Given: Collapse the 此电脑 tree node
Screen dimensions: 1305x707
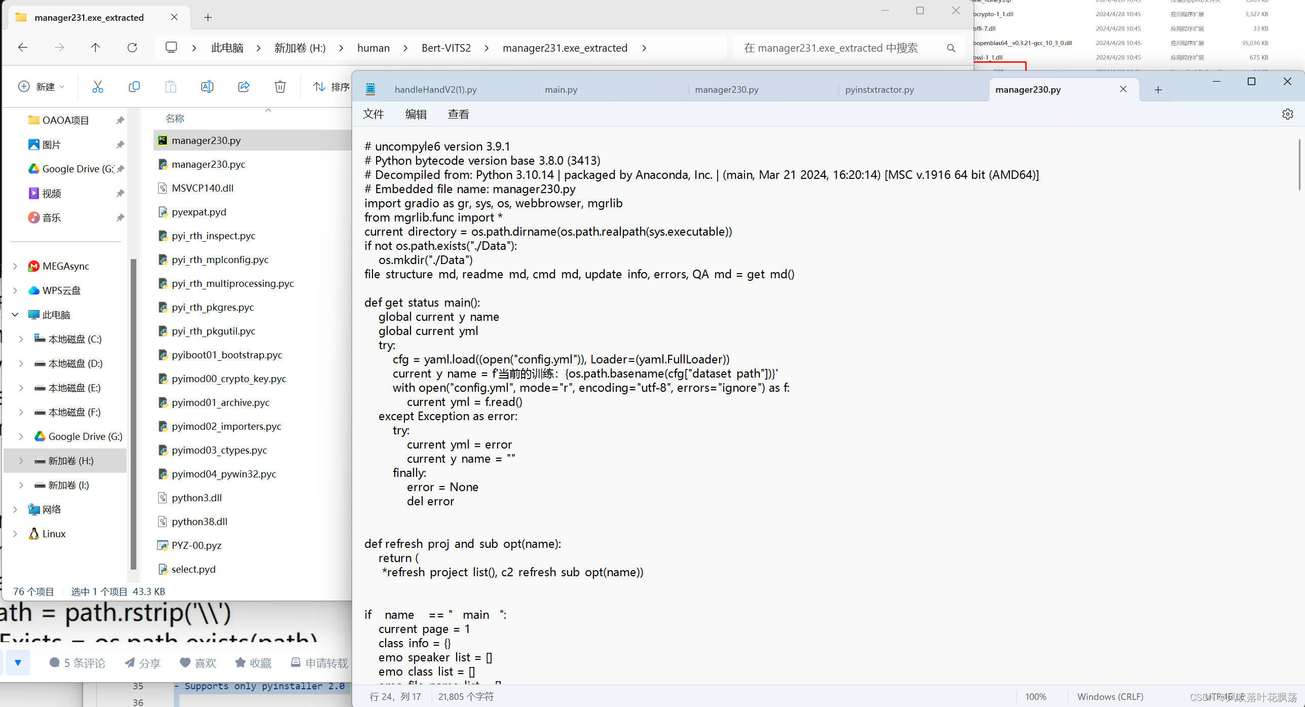Looking at the screenshot, I should 15,315.
